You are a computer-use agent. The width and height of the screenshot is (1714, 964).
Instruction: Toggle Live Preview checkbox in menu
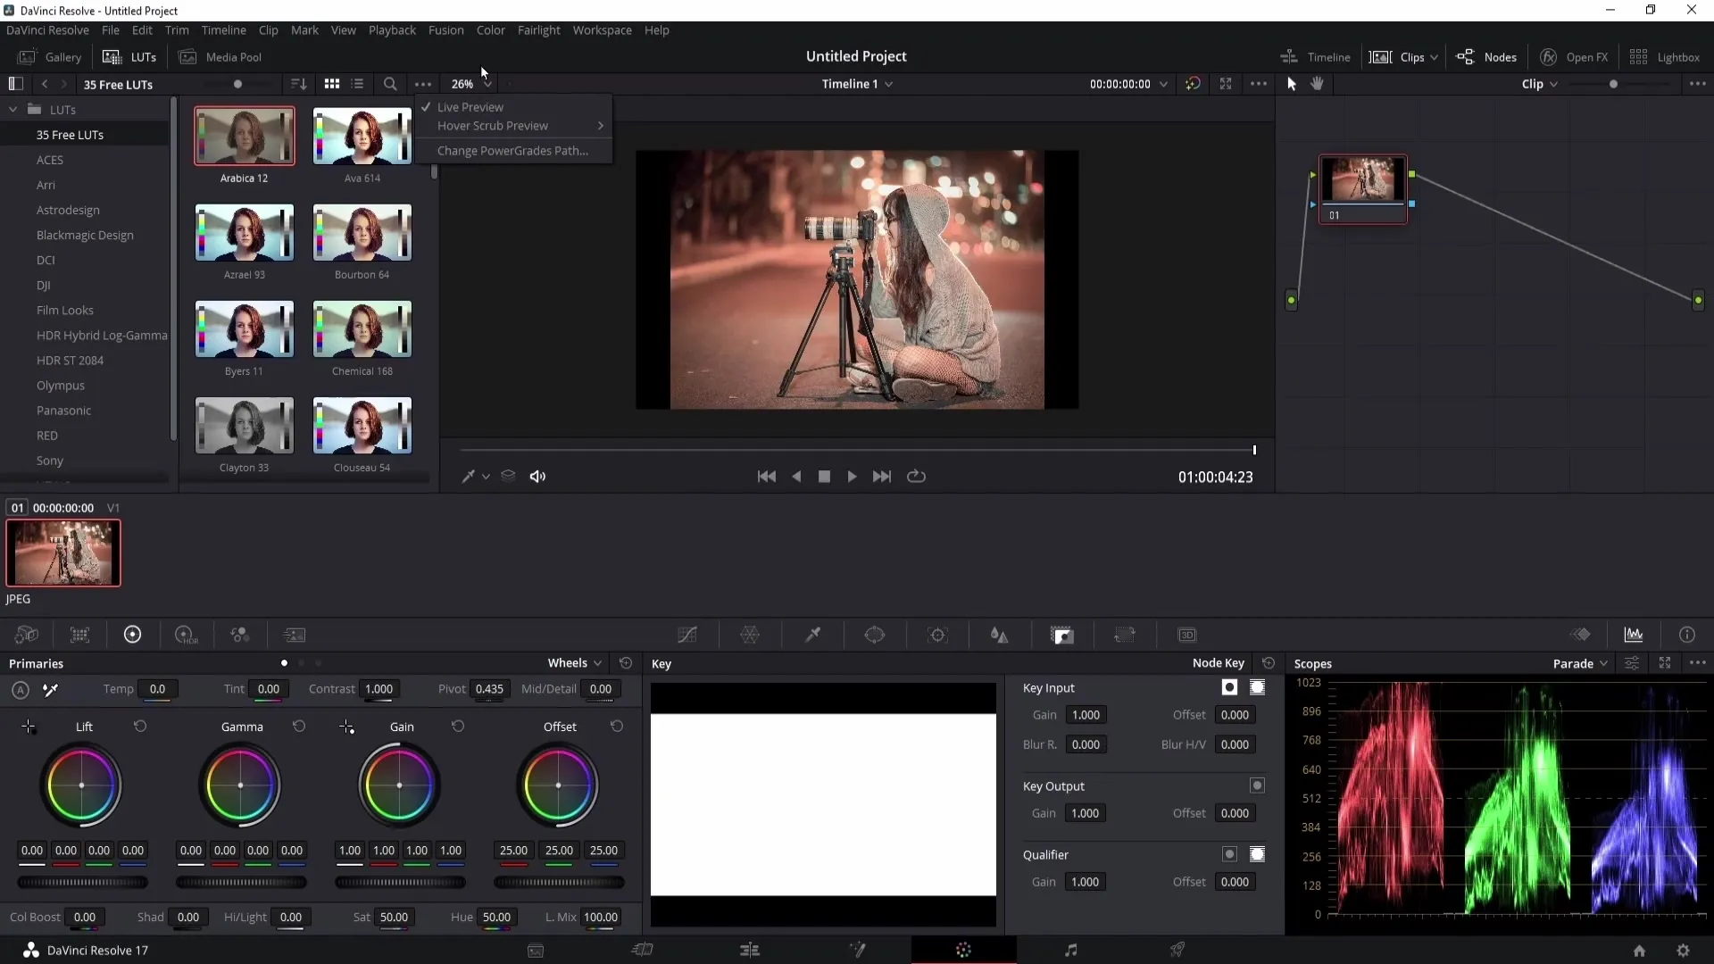point(470,106)
